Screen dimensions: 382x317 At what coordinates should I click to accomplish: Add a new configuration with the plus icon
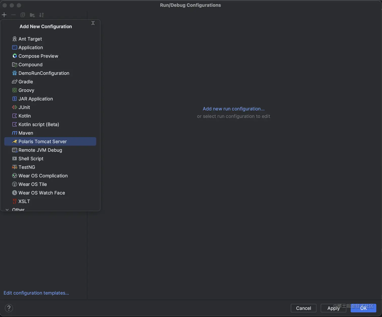pos(4,15)
